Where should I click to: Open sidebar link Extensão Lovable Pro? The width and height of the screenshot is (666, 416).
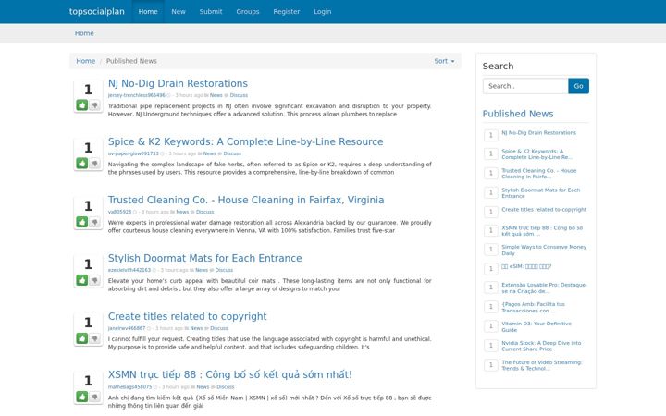point(544,288)
